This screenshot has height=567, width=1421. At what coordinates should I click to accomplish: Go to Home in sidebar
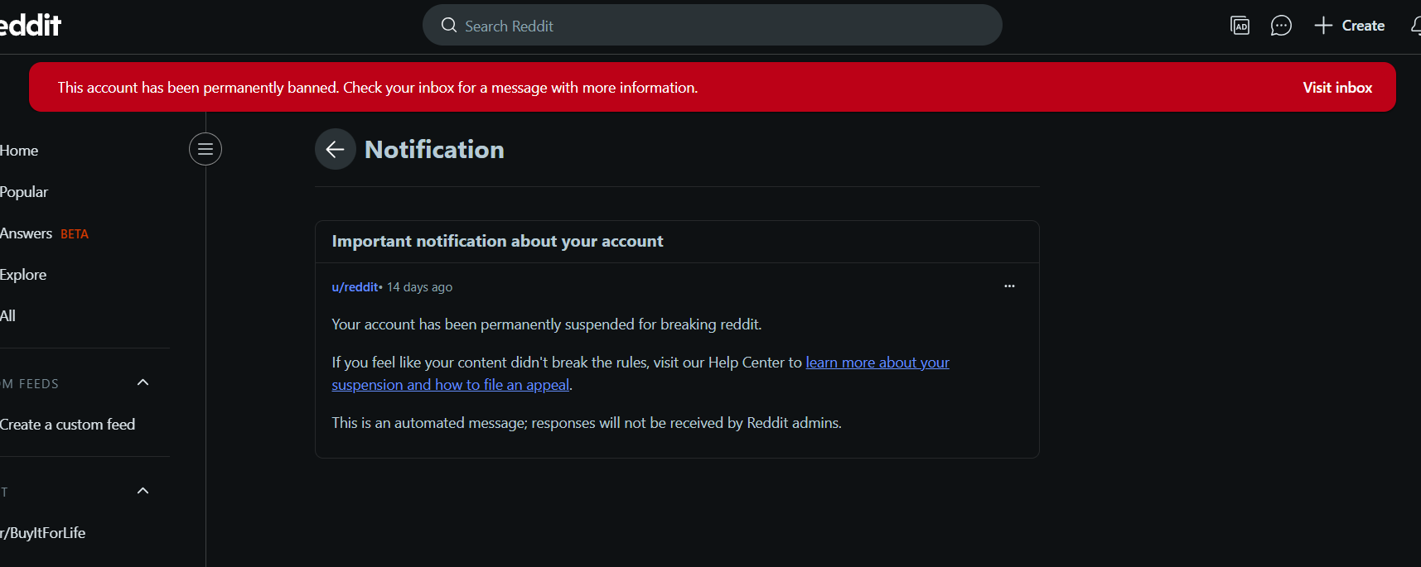pyautogui.click(x=19, y=151)
